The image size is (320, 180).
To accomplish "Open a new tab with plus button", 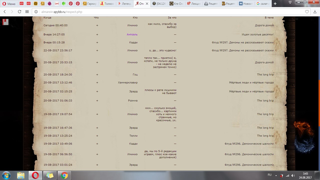I will [275, 4].
